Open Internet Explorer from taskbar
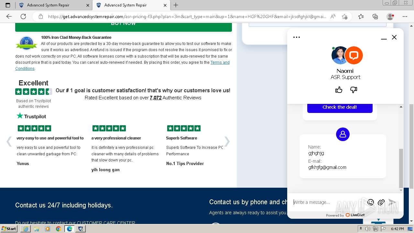The image size is (414, 233). [x=26, y=229]
